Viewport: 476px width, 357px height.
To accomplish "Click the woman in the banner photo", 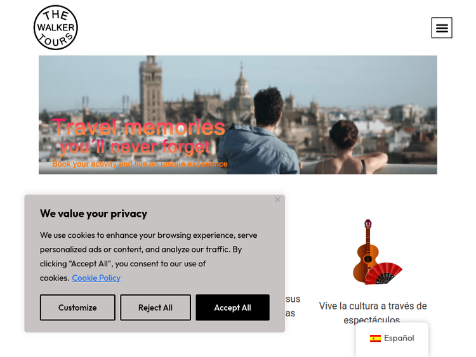I will pyautogui.click(x=350, y=148).
